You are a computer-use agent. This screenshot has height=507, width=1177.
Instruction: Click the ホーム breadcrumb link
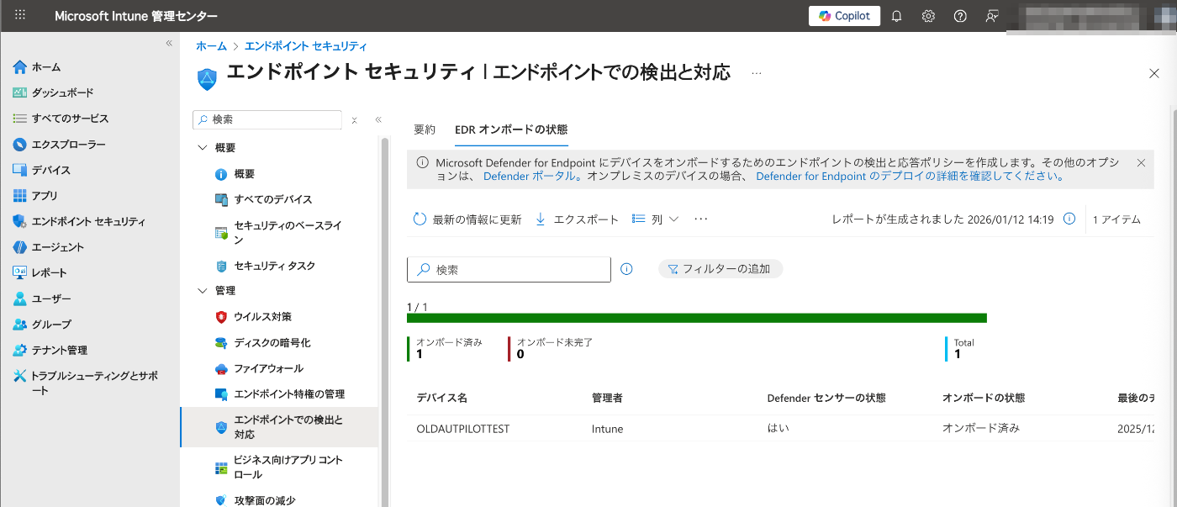click(x=211, y=46)
